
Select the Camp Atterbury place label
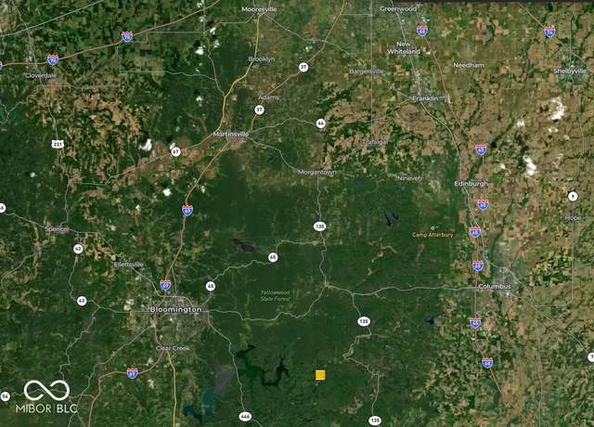tap(433, 235)
